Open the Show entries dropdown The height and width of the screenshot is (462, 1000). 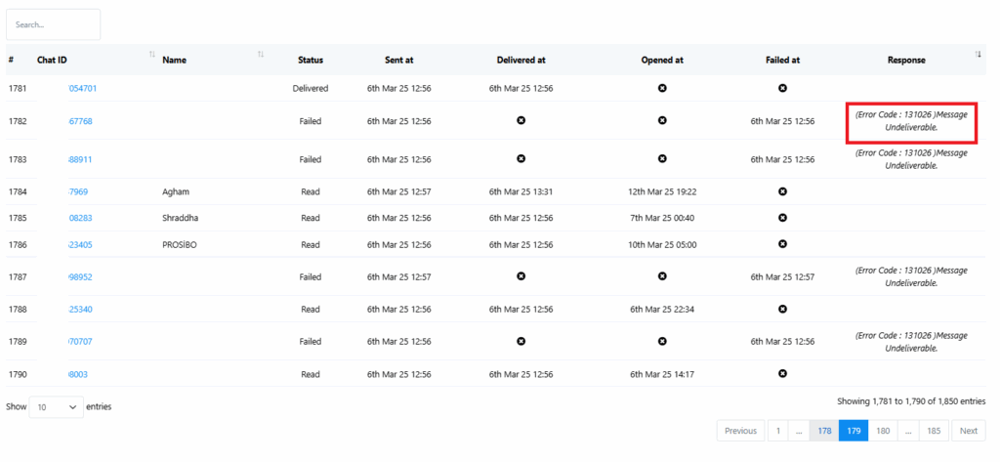pos(56,406)
